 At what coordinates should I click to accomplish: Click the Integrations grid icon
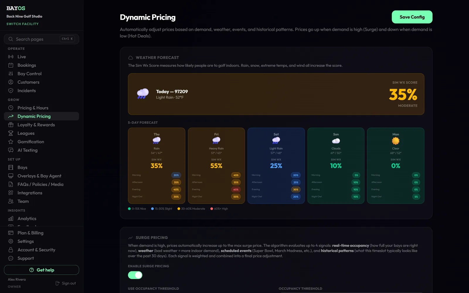(11, 193)
